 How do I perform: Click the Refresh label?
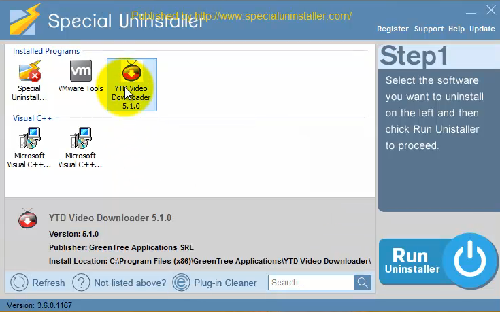point(48,283)
